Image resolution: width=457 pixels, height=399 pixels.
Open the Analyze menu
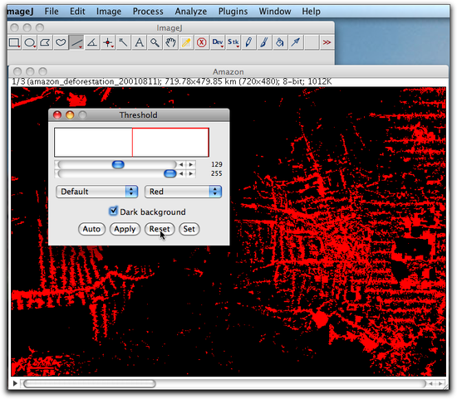[x=191, y=12]
